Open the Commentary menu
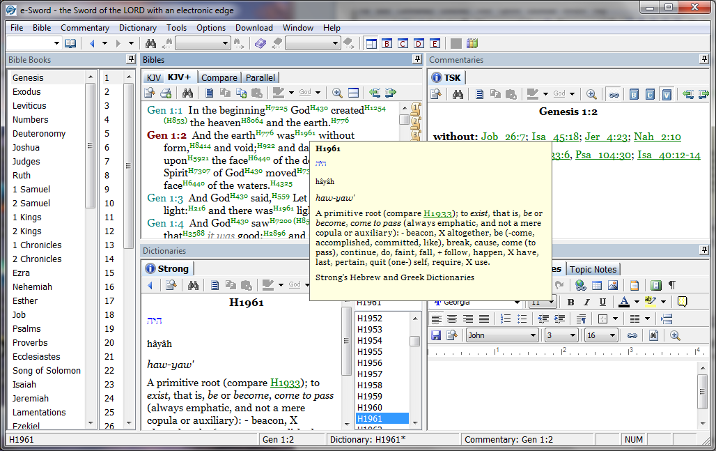 (x=85, y=28)
